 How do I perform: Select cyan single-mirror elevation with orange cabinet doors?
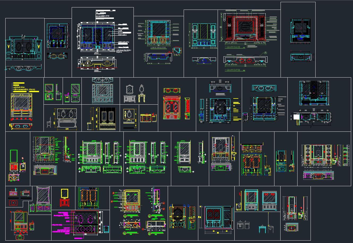click(x=159, y=32)
